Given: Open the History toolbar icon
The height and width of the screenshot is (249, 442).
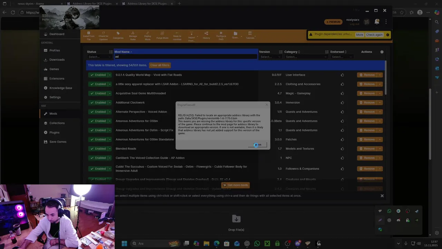Looking at the screenshot, I should (x=206, y=36).
